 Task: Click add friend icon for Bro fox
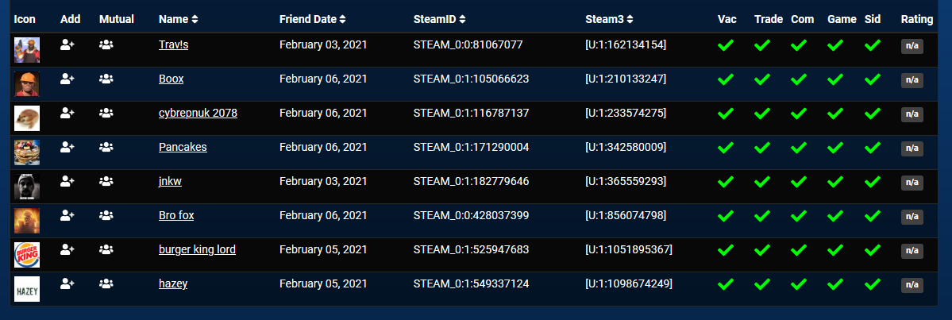click(x=67, y=216)
